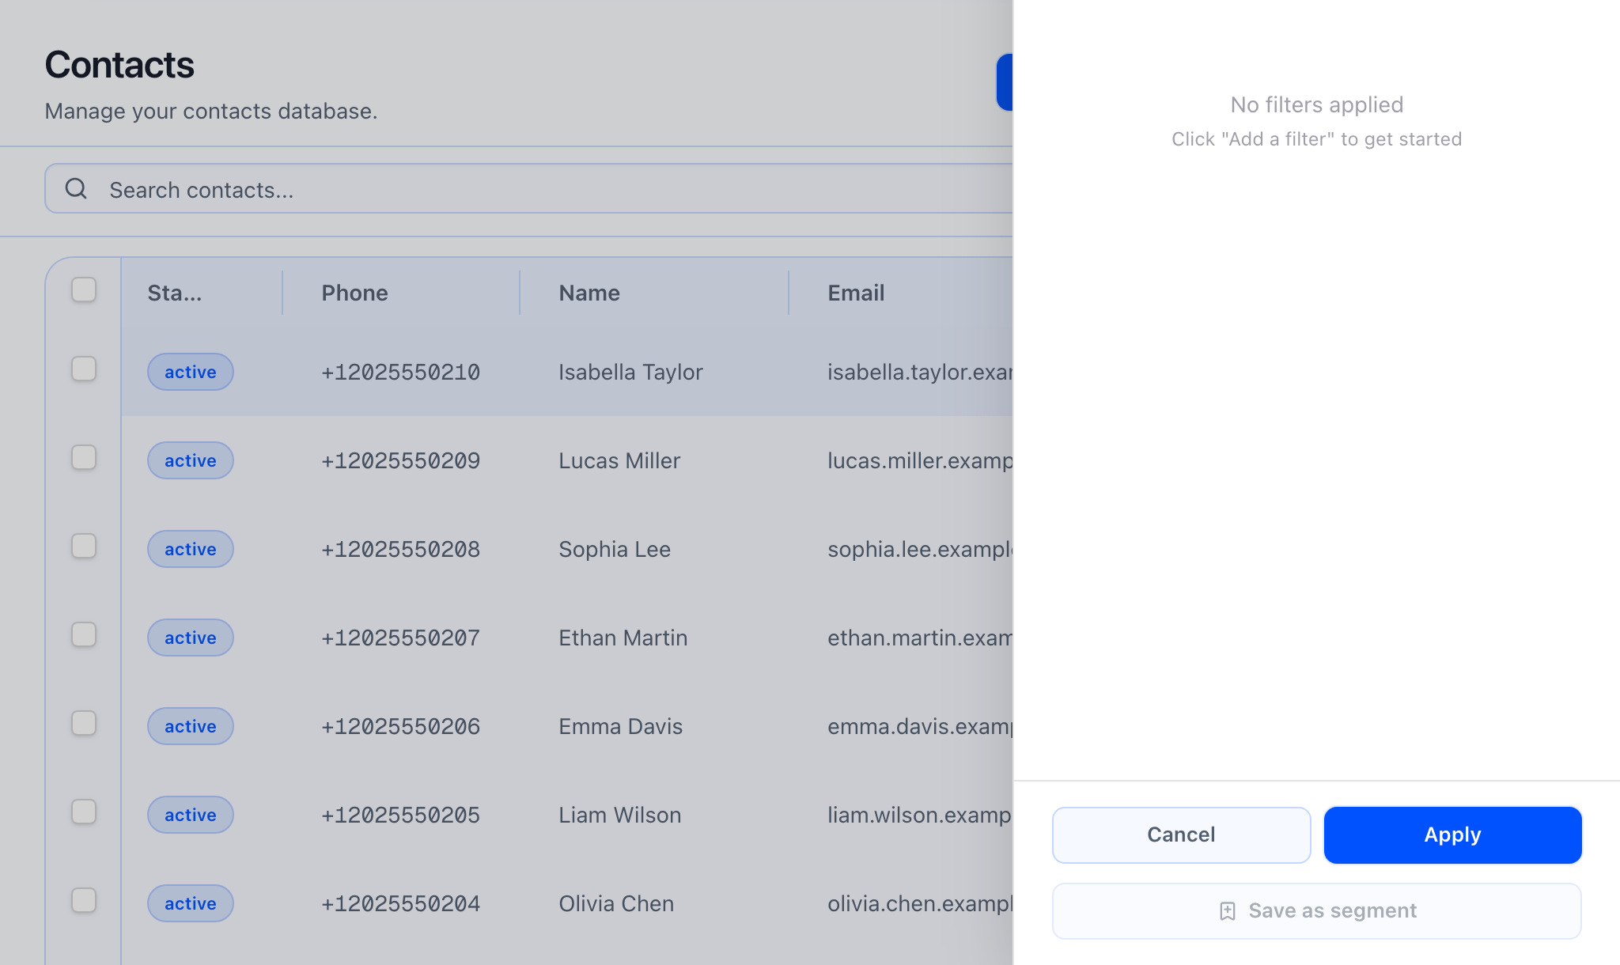Click phone number +12025550208
This screenshot has height=965, width=1620.
[400, 549]
